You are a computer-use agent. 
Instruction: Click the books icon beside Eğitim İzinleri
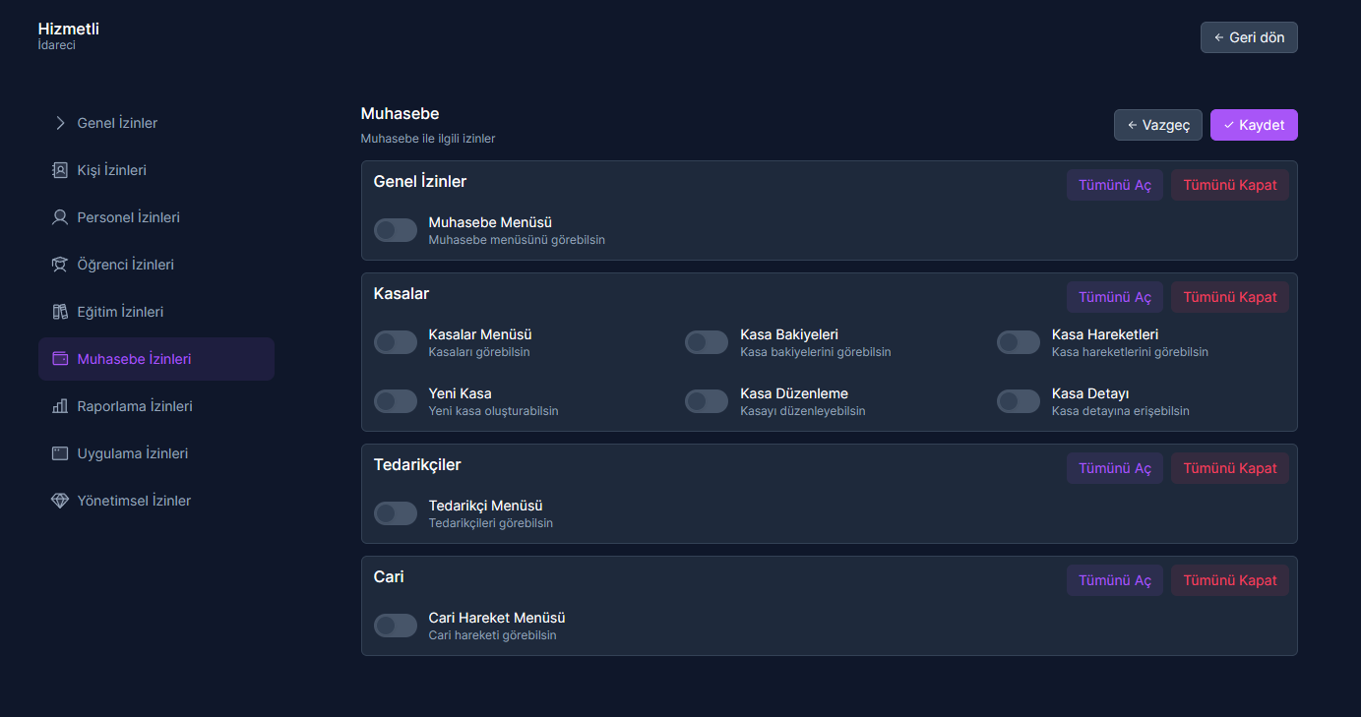tap(60, 312)
